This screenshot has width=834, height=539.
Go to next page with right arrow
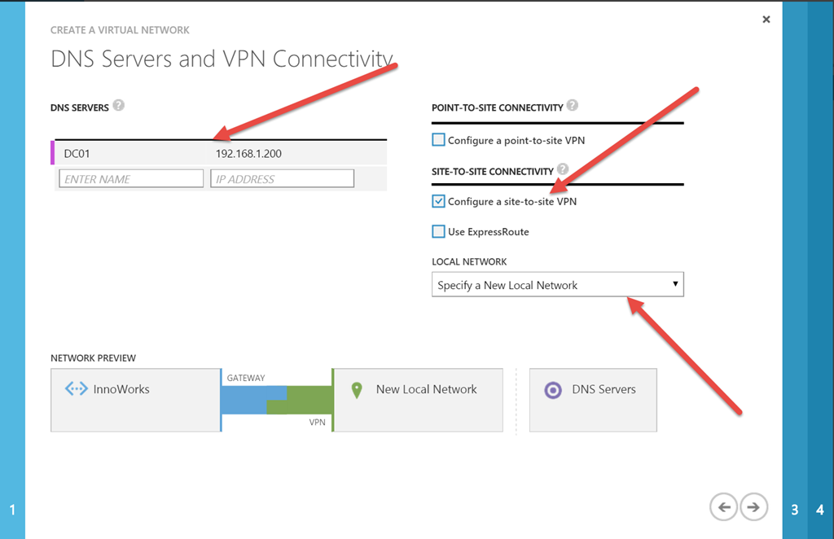(753, 507)
